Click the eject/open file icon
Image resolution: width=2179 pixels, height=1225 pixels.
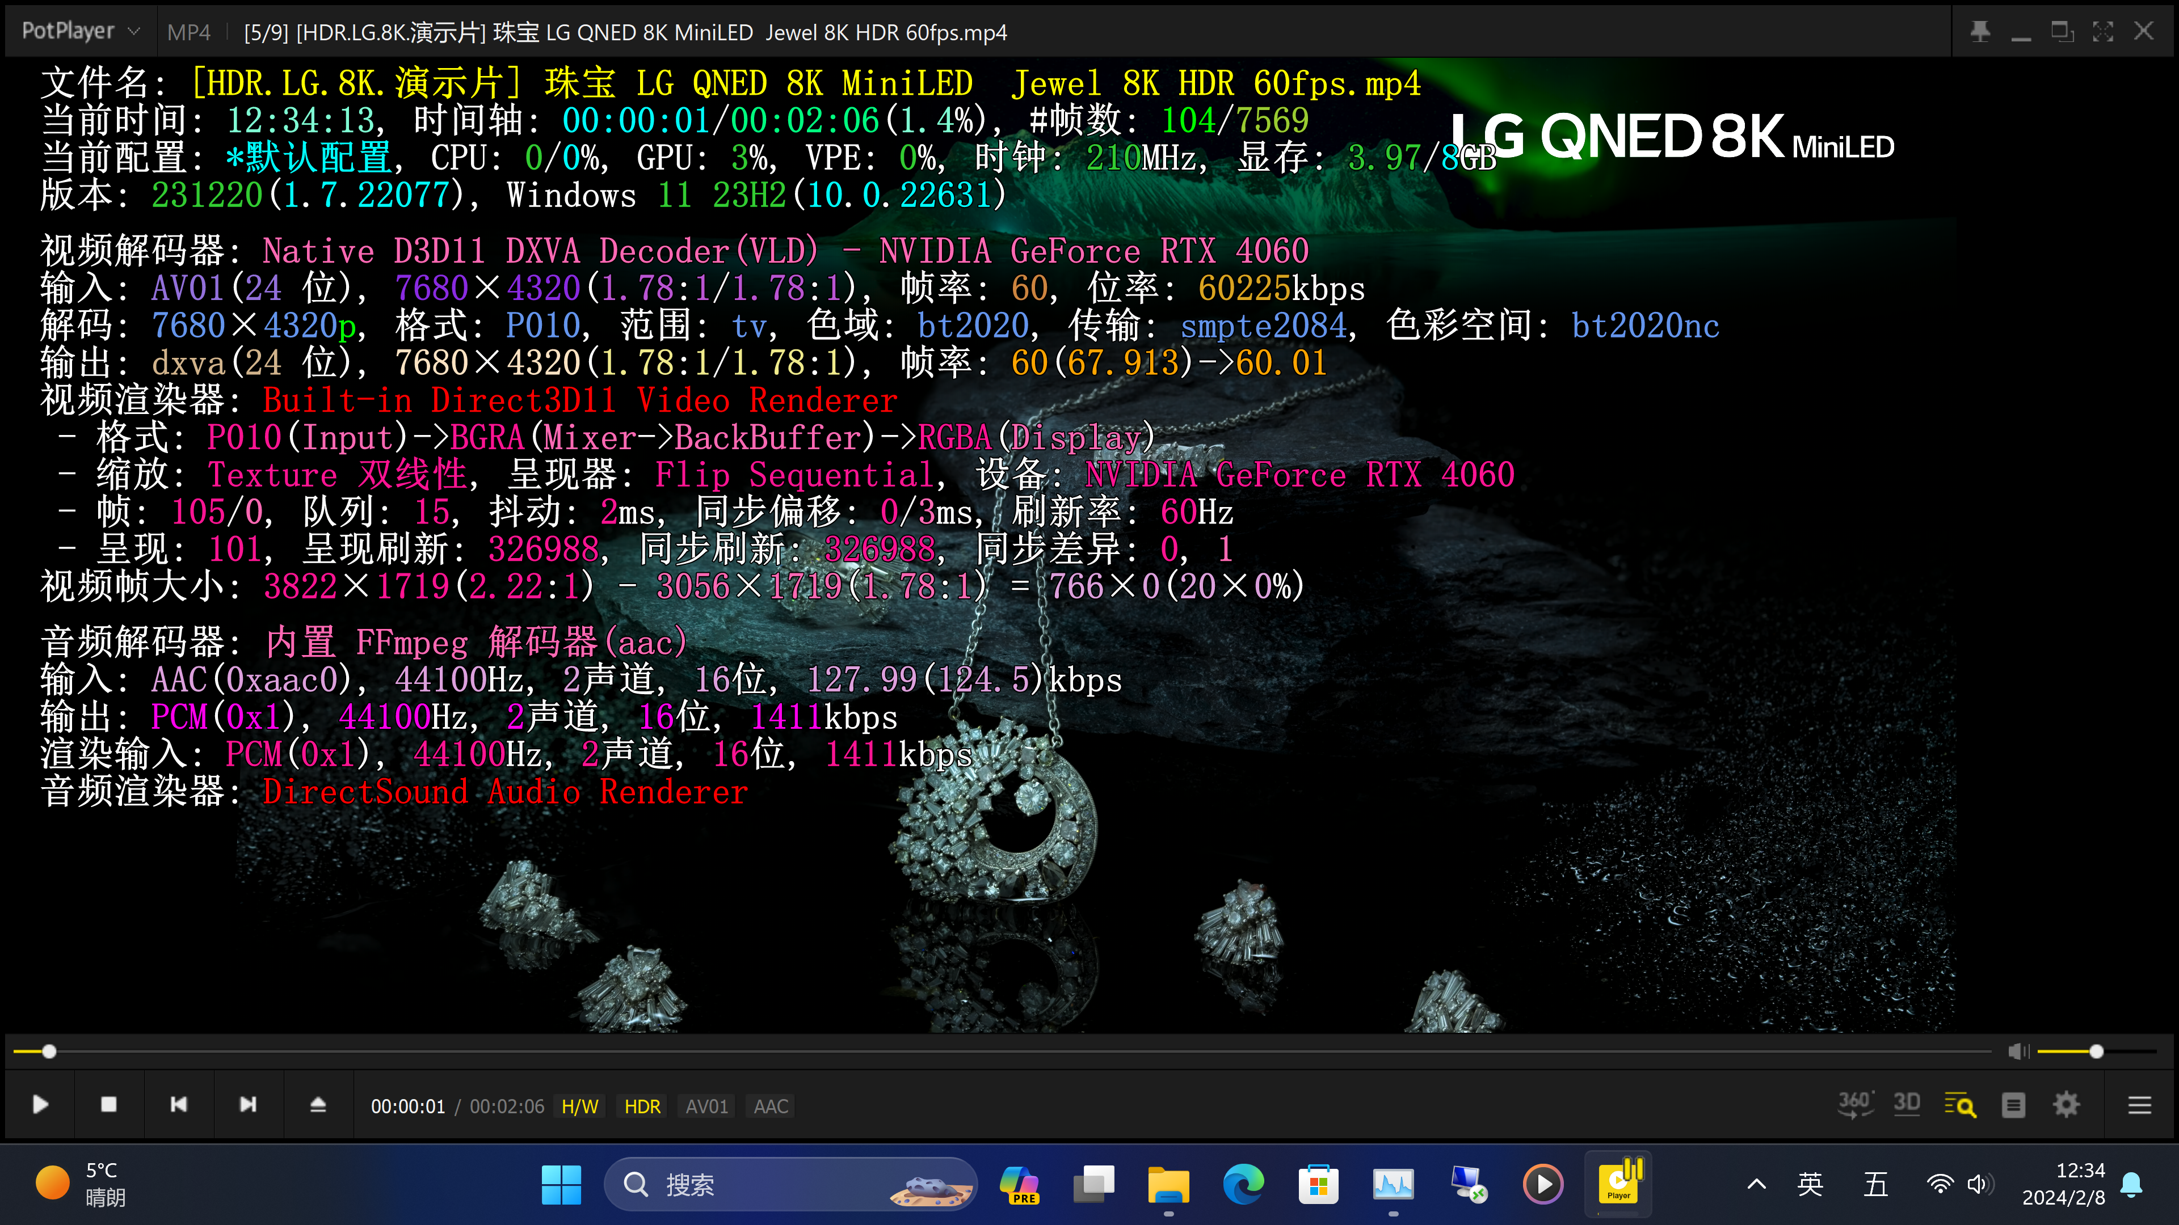pyautogui.click(x=318, y=1105)
